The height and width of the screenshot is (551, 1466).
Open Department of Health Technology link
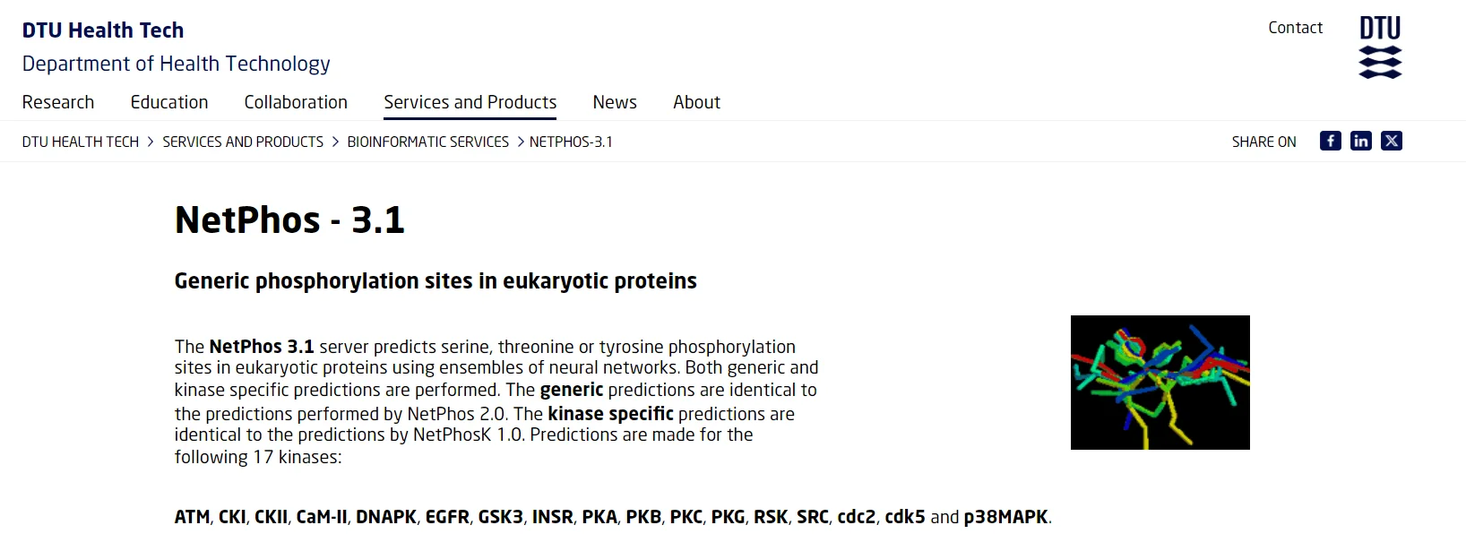tap(176, 64)
